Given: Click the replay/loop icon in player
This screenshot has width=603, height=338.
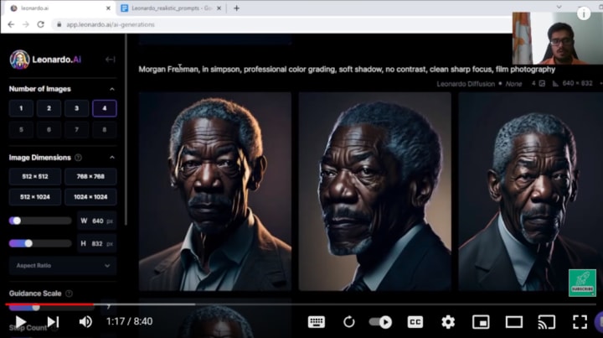Looking at the screenshot, I should pyautogui.click(x=348, y=322).
